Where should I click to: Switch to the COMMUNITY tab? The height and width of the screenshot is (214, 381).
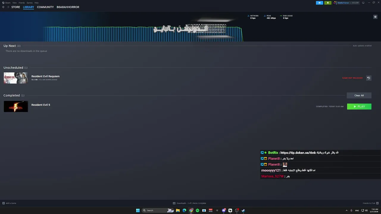(x=45, y=7)
